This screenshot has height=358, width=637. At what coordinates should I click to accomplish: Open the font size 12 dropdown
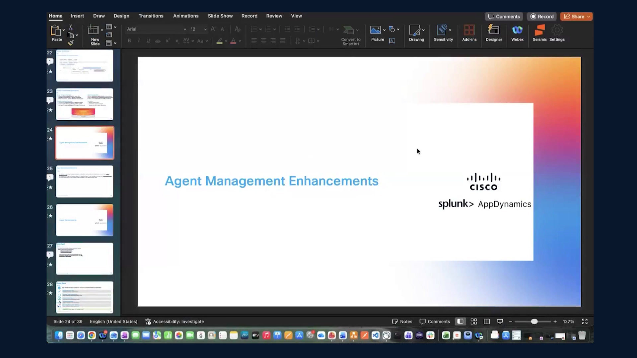click(205, 29)
